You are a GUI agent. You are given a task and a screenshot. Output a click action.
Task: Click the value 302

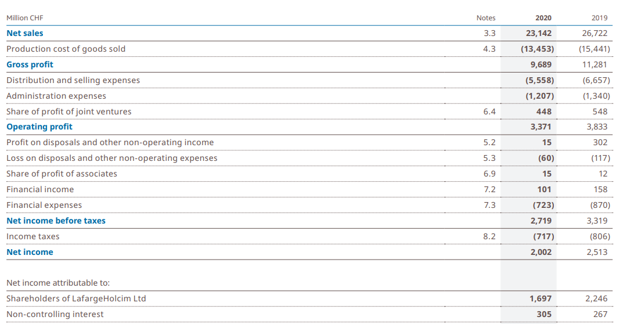tap(600, 142)
